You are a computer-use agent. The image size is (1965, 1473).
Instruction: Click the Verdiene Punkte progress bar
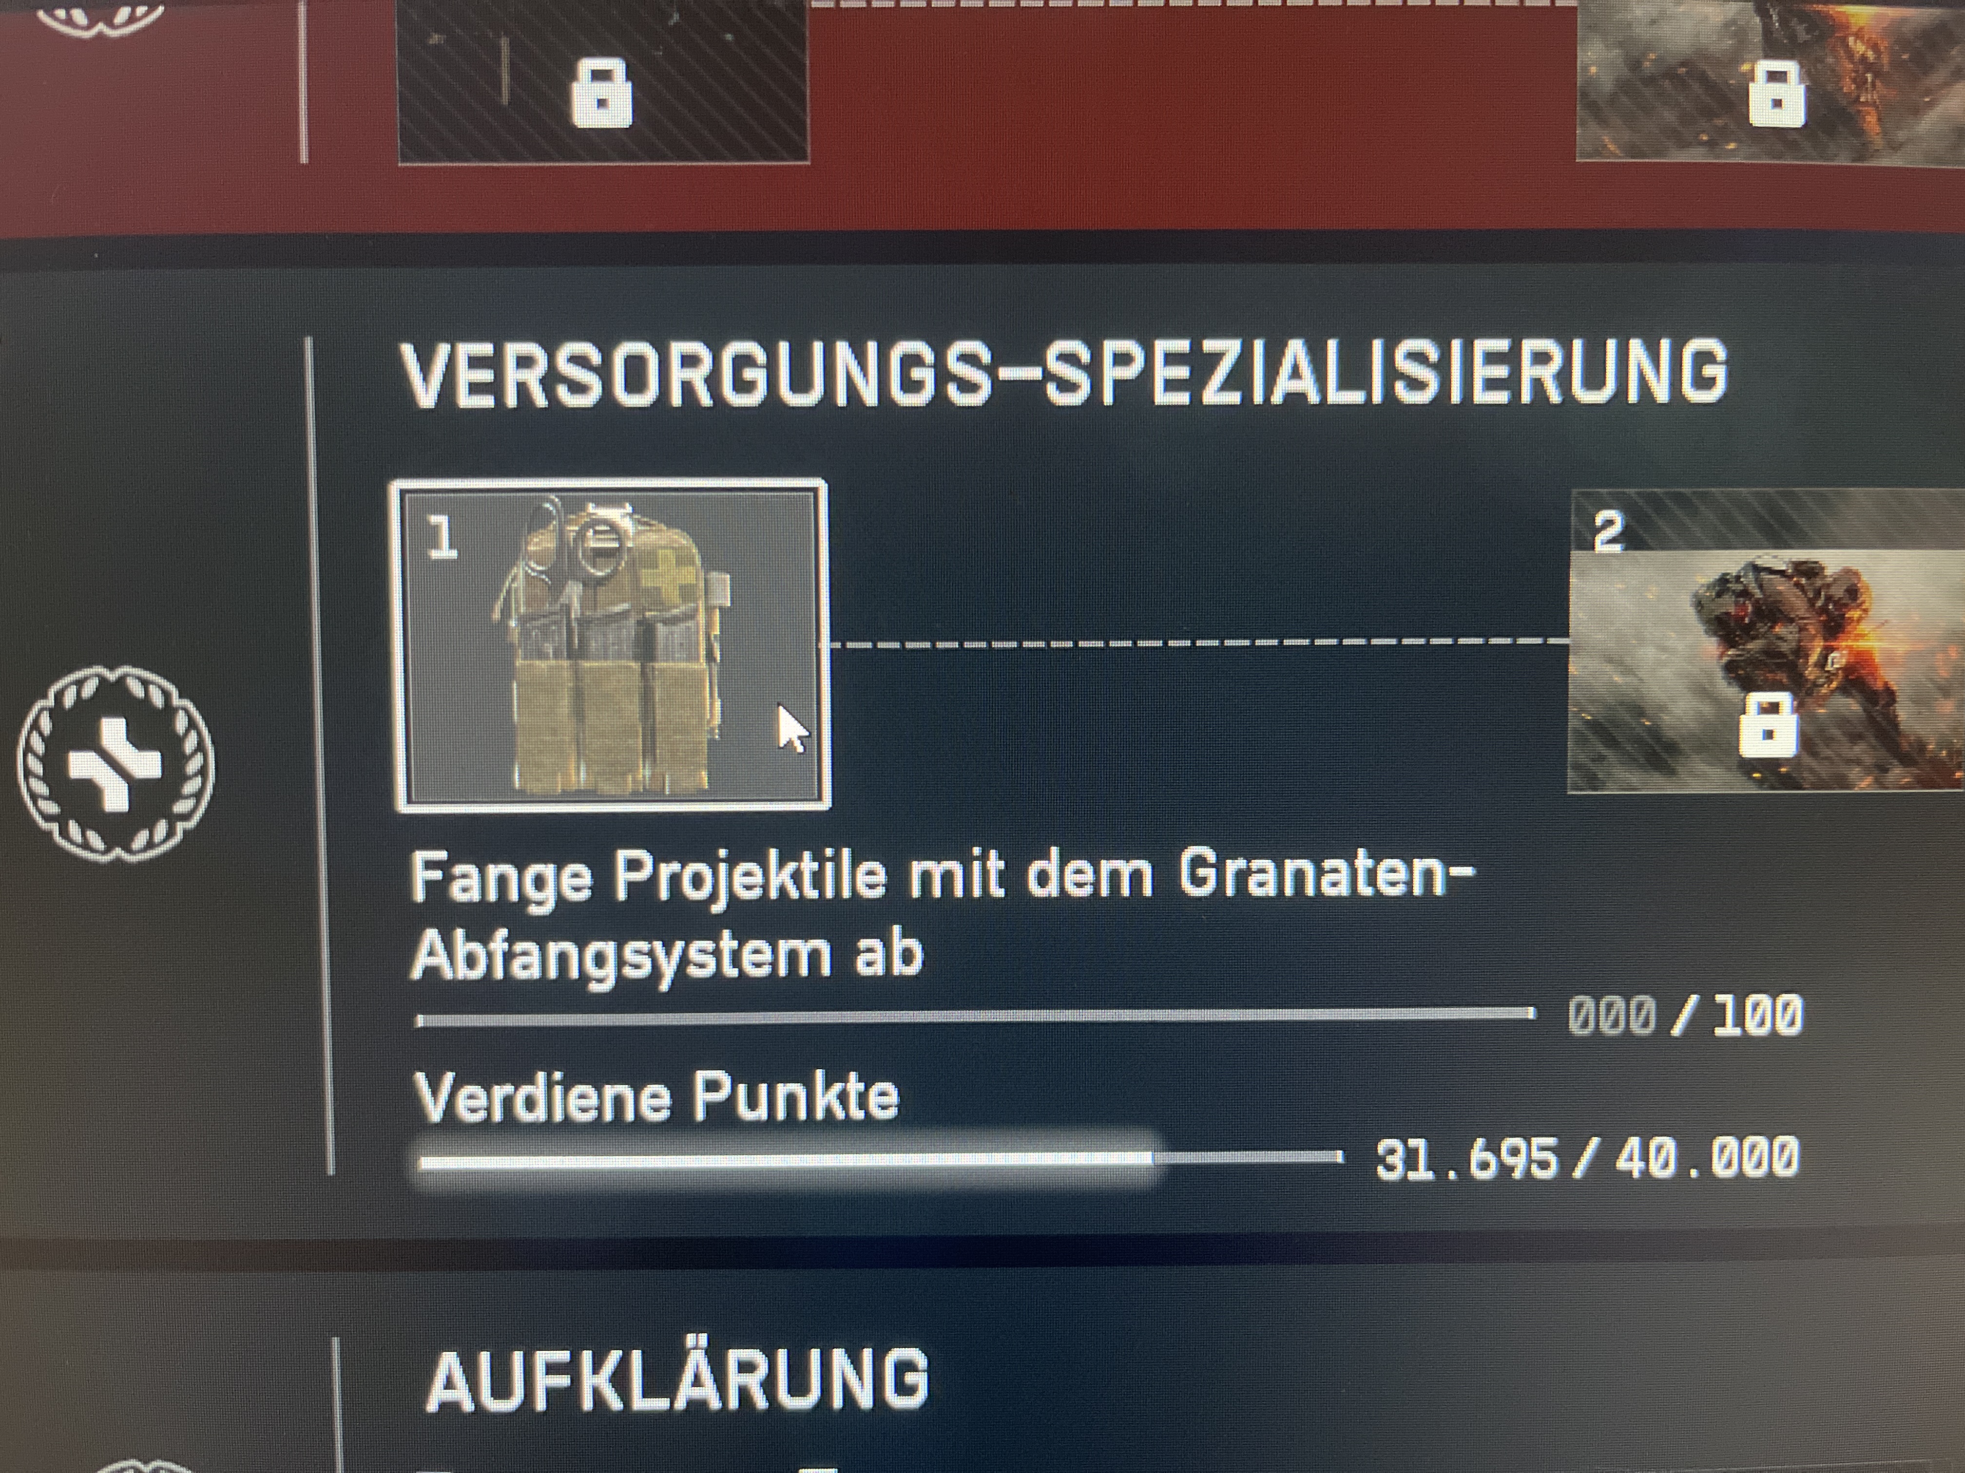(880, 1158)
